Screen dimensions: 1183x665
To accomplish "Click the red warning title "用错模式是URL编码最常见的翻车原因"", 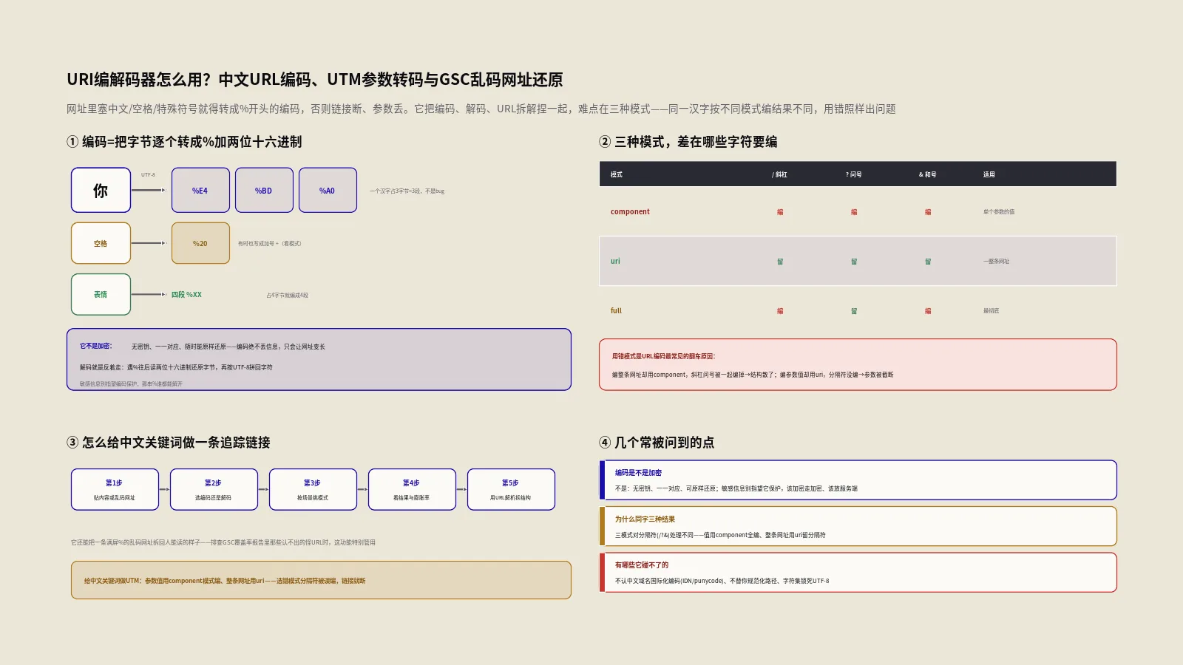I will click(x=663, y=356).
